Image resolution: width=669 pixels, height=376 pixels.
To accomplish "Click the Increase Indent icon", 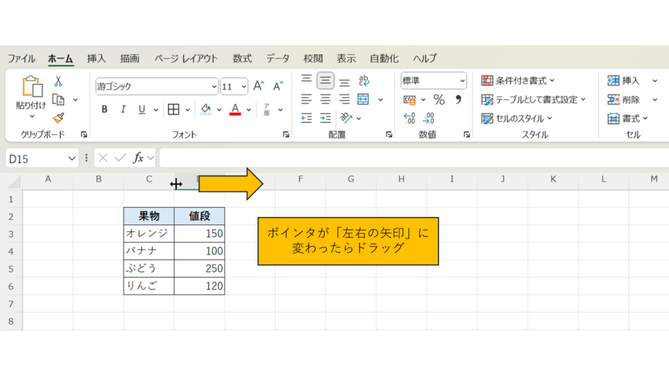I will point(325,118).
